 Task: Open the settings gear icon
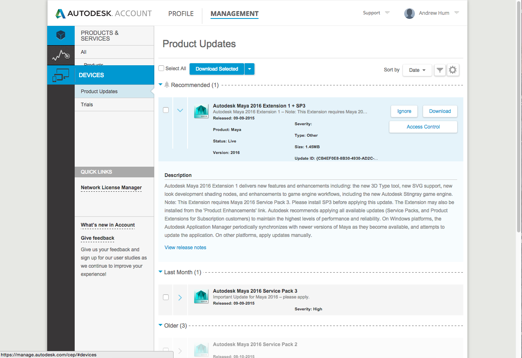click(453, 70)
